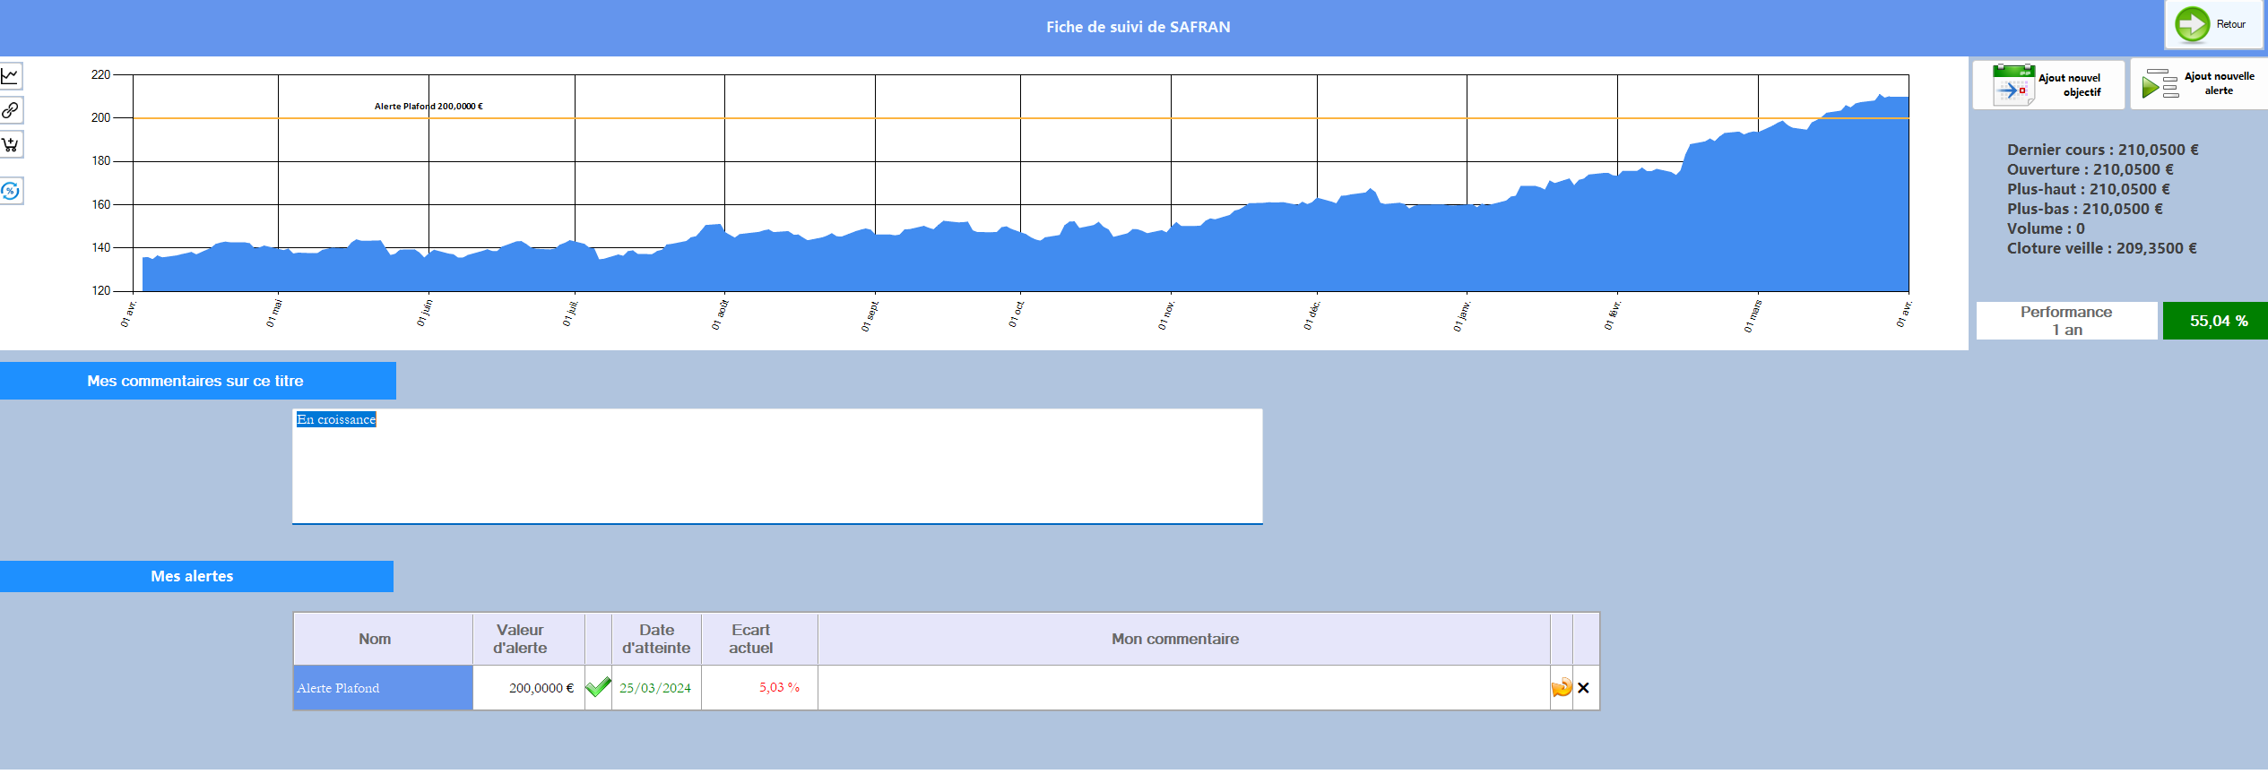The image size is (2268, 774).
Task: Click the Nom column header
Action: pos(383,639)
